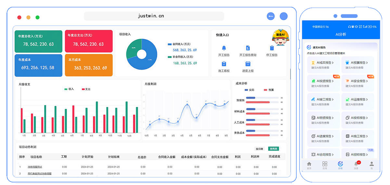Open the 开工报告 bell icon shortcut
This screenshot has height=185, width=390.
224,48
